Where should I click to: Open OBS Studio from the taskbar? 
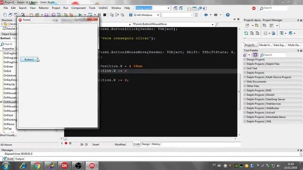78,166
